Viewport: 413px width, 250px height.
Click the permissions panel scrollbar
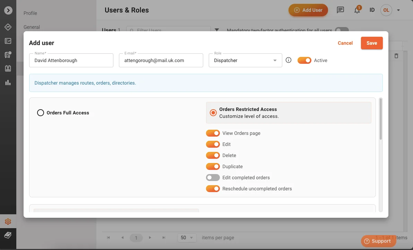(381, 119)
